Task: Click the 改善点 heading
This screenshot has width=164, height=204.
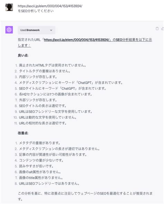Action: coord(23,133)
